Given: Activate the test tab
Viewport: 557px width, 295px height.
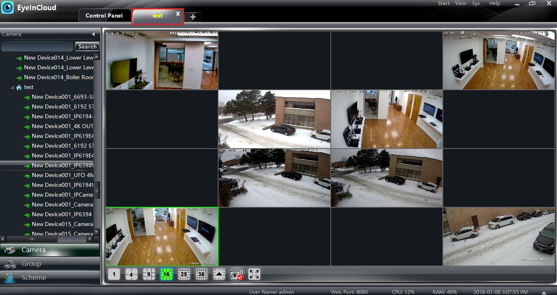Looking at the screenshot, I should point(157,16).
